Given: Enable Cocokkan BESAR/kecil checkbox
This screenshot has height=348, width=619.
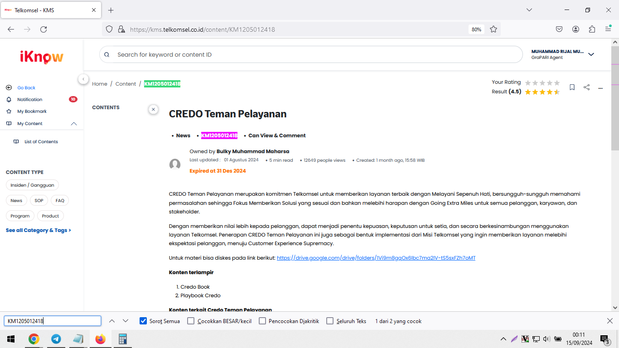Looking at the screenshot, I should (191, 321).
